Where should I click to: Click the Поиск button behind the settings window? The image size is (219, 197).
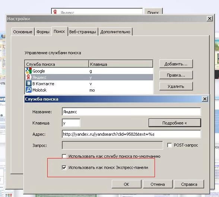point(153,11)
